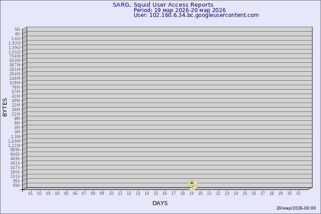Viewport: 321px width, 214px height.
Task: Click the User hostname line
Action: coord(196,15)
